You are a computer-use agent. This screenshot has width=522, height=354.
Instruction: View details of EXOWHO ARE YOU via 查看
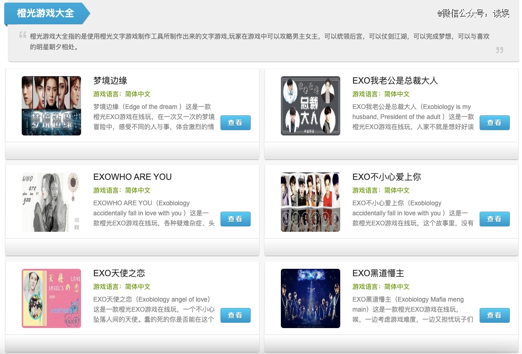(235, 219)
